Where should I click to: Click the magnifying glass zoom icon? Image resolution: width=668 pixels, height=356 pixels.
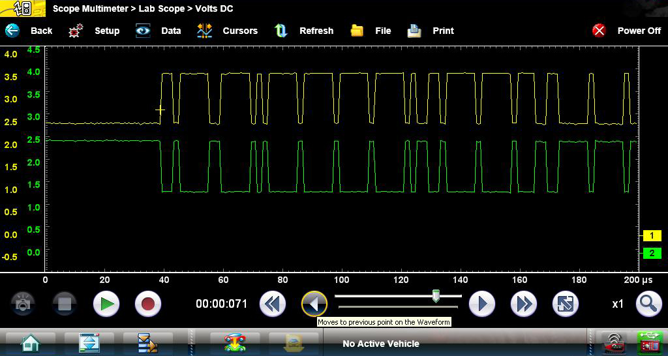coord(647,304)
